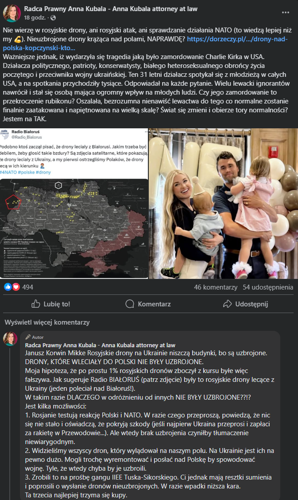Screen dimensions: 298x500
Task: Show the 54 udostępnienia list
Action: coord(268,287)
